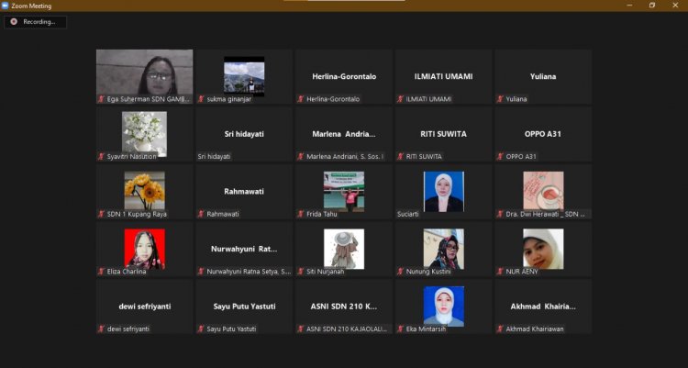Click muted mic icon beside Syavitri Nasution

coord(101,157)
